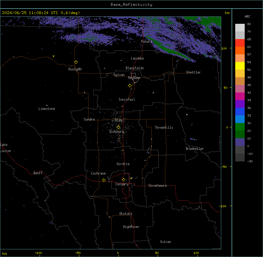The height and width of the screenshot is (257, 263).
Task: Click the asterisk marker above Limestone
Action: pyautogui.click(x=47, y=105)
